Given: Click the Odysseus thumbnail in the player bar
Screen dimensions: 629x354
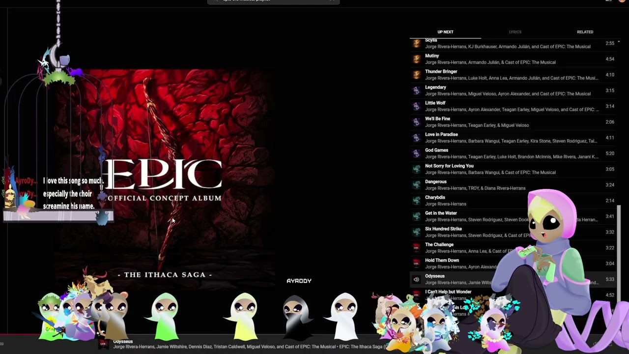Looking at the screenshot, I should (x=104, y=344).
